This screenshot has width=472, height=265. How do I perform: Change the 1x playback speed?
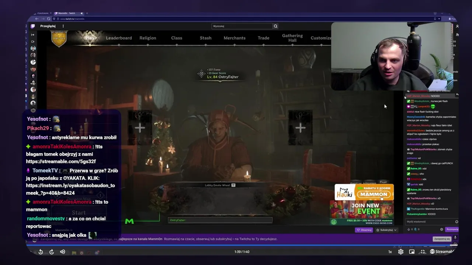point(390,252)
